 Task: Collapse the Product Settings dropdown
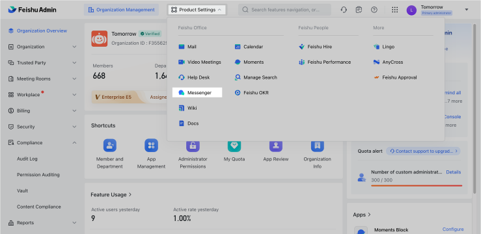pyautogui.click(x=197, y=10)
